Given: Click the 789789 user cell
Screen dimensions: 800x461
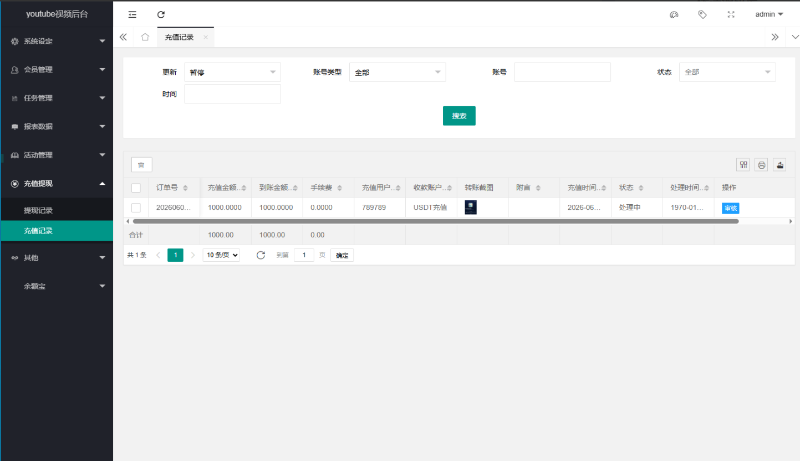Looking at the screenshot, I should pyautogui.click(x=380, y=208).
